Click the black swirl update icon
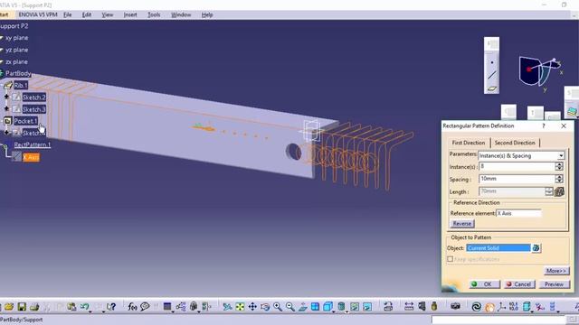The image size is (579, 325). coord(477,306)
